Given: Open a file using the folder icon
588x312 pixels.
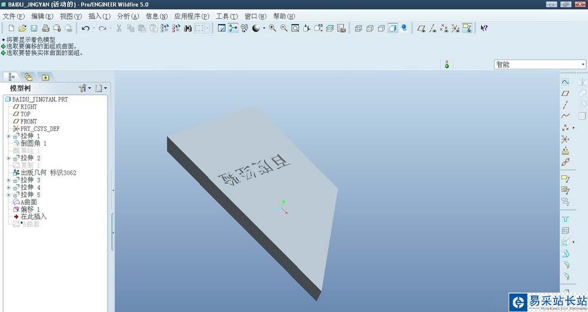Looking at the screenshot, I should [x=22, y=28].
